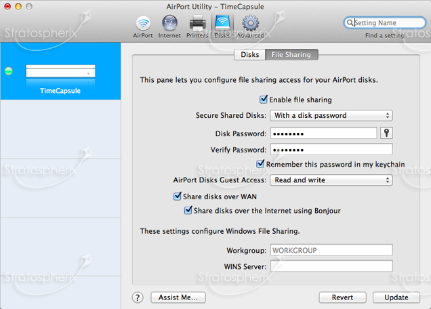This screenshot has width=431, height=309.
Task: Switch to the File Sharing tab
Action: [291, 54]
